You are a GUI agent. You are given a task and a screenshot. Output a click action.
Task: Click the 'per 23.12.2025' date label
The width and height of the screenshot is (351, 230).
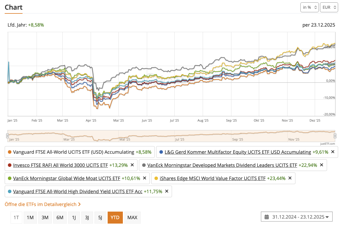coord(319,25)
